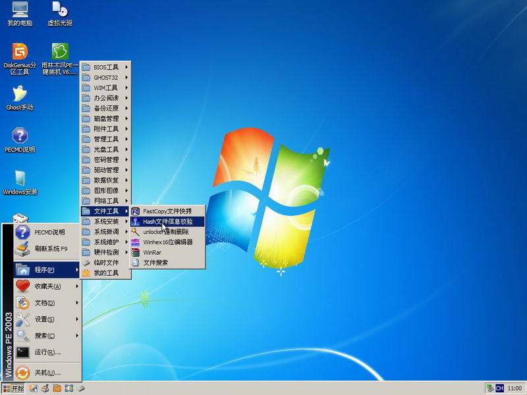
Task: Launch unlocker强制删除
Action: pos(167,232)
